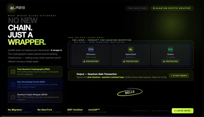
Task: Click 'WHAT MAKES QLABS DIFFERENT' heading
Action: (32, 16)
